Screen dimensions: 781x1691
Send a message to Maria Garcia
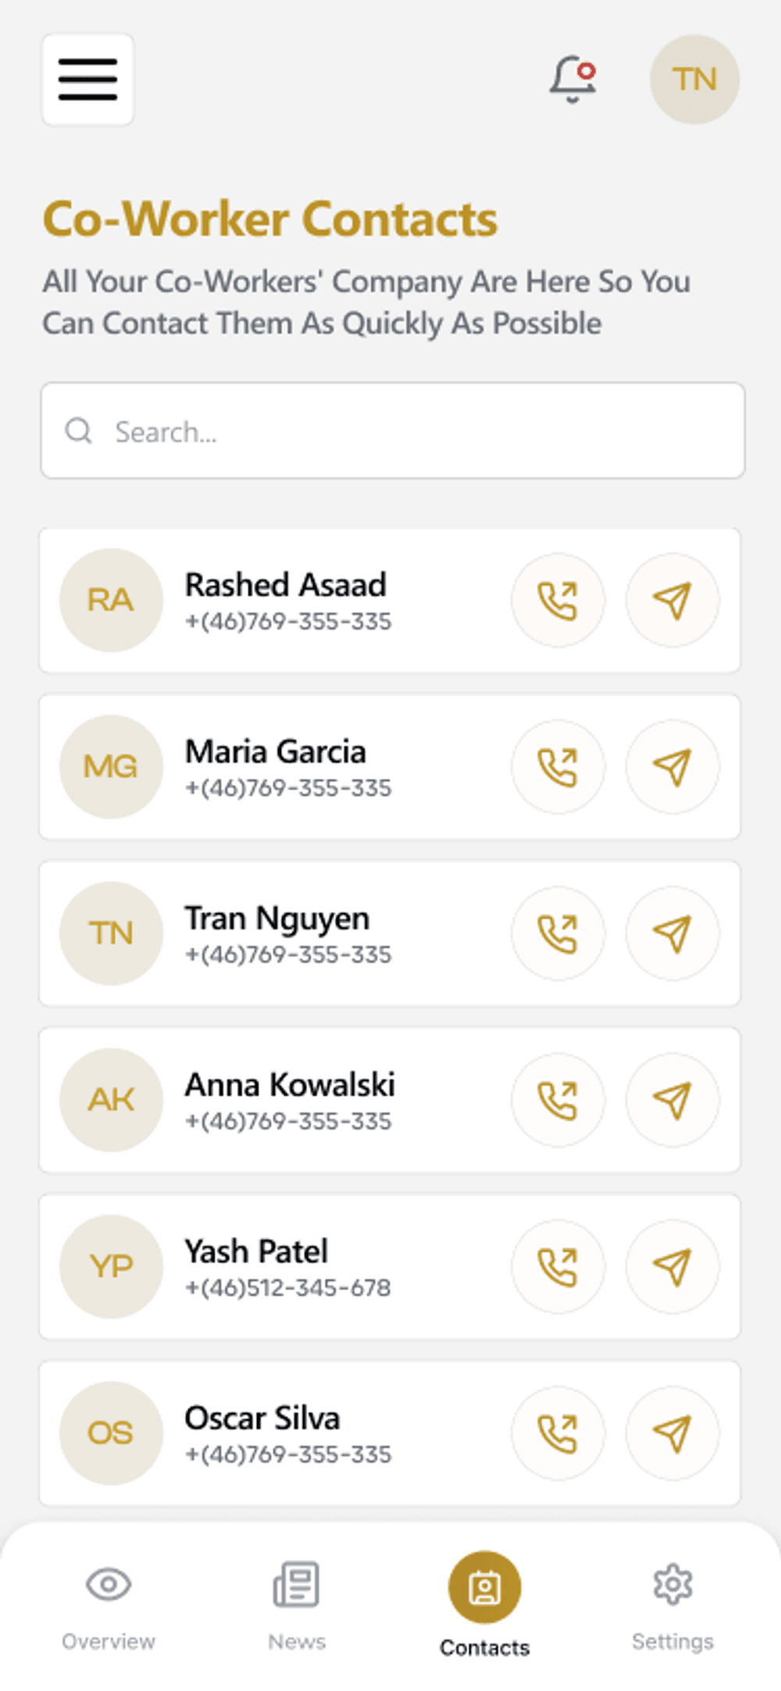coord(672,767)
